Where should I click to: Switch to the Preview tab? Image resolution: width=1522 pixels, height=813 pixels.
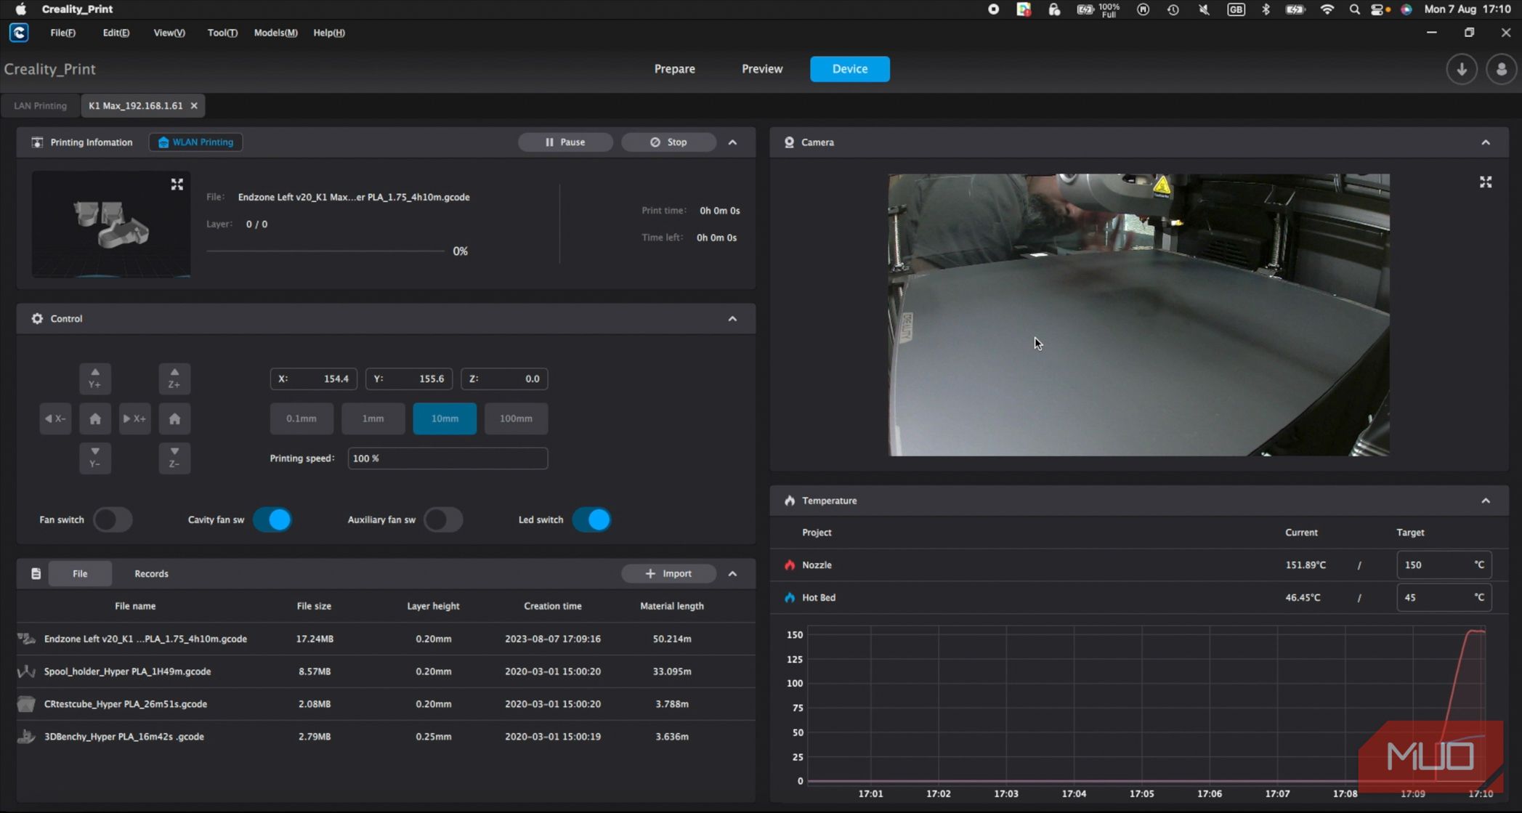[x=762, y=68]
